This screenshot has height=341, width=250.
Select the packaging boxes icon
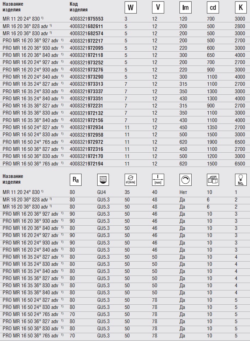(x=213, y=180)
